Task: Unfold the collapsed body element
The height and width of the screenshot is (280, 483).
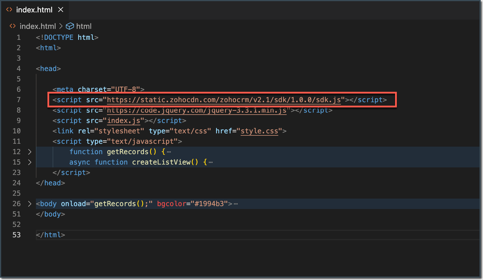Action: (x=30, y=204)
